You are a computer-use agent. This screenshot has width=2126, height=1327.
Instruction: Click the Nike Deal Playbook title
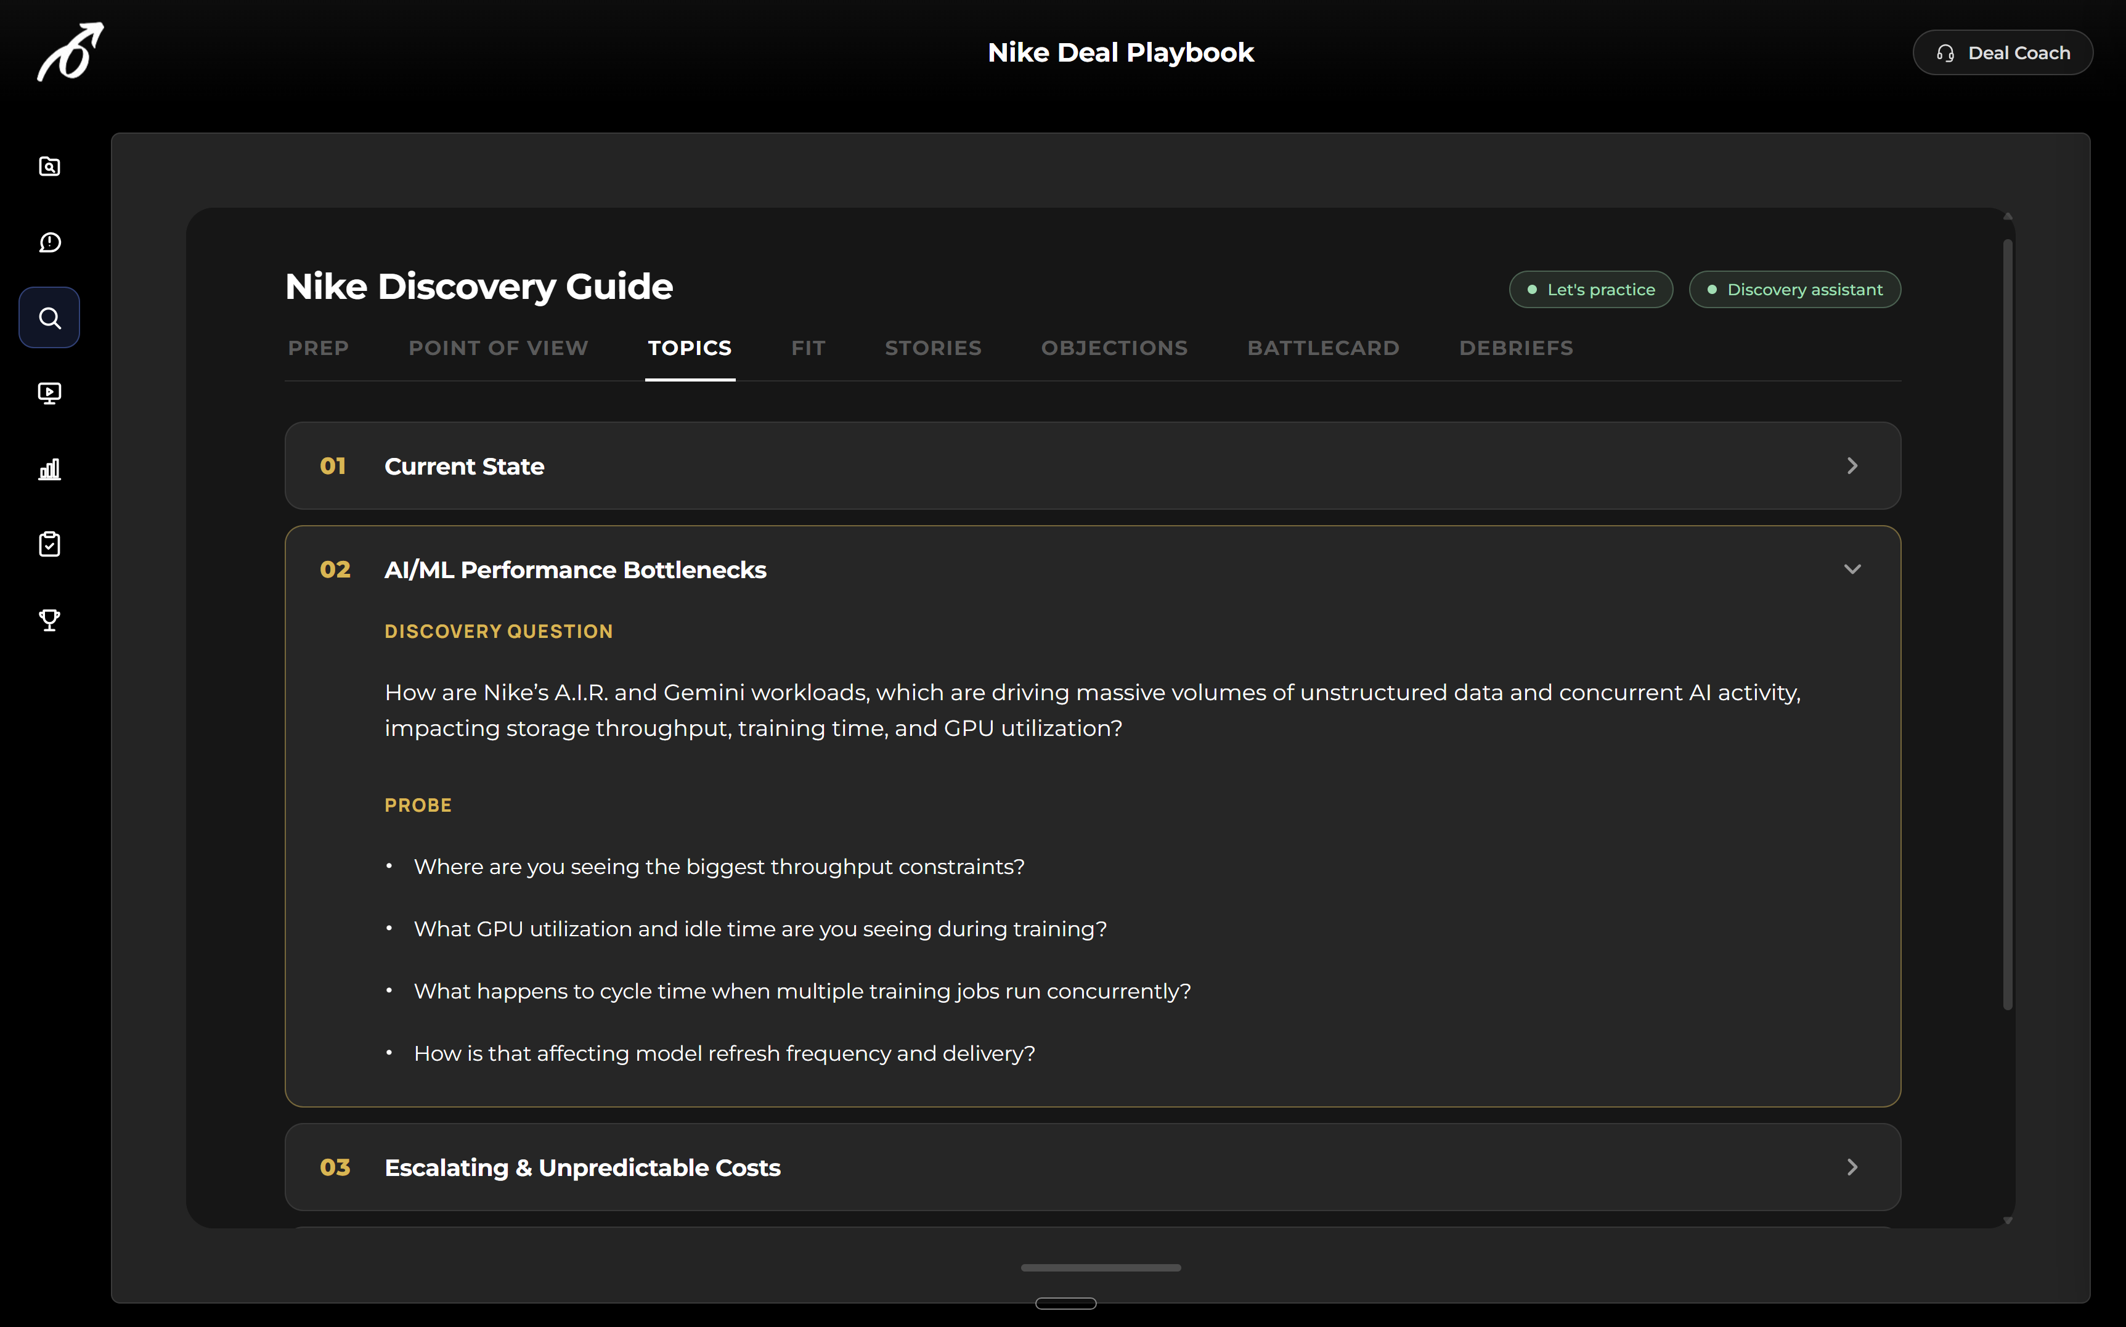[1120, 52]
